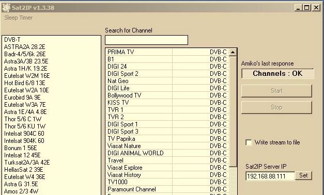Select Eutelsat W2A 10E satellite
The height and width of the screenshot is (195, 324).
pyautogui.click(x=51, y=90)
